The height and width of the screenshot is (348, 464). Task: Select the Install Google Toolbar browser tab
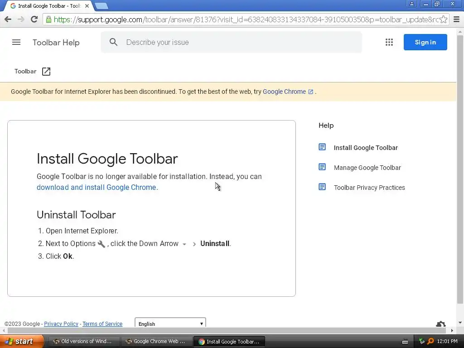click(49, 6)
